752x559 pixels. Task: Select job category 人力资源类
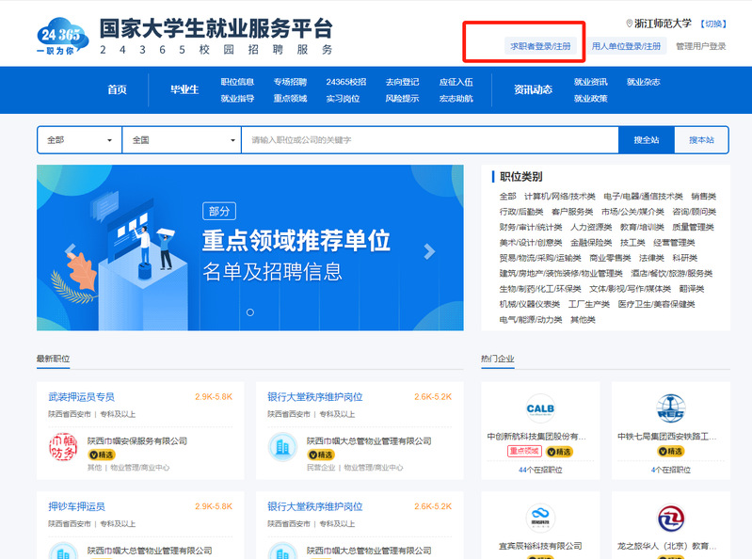591,227
